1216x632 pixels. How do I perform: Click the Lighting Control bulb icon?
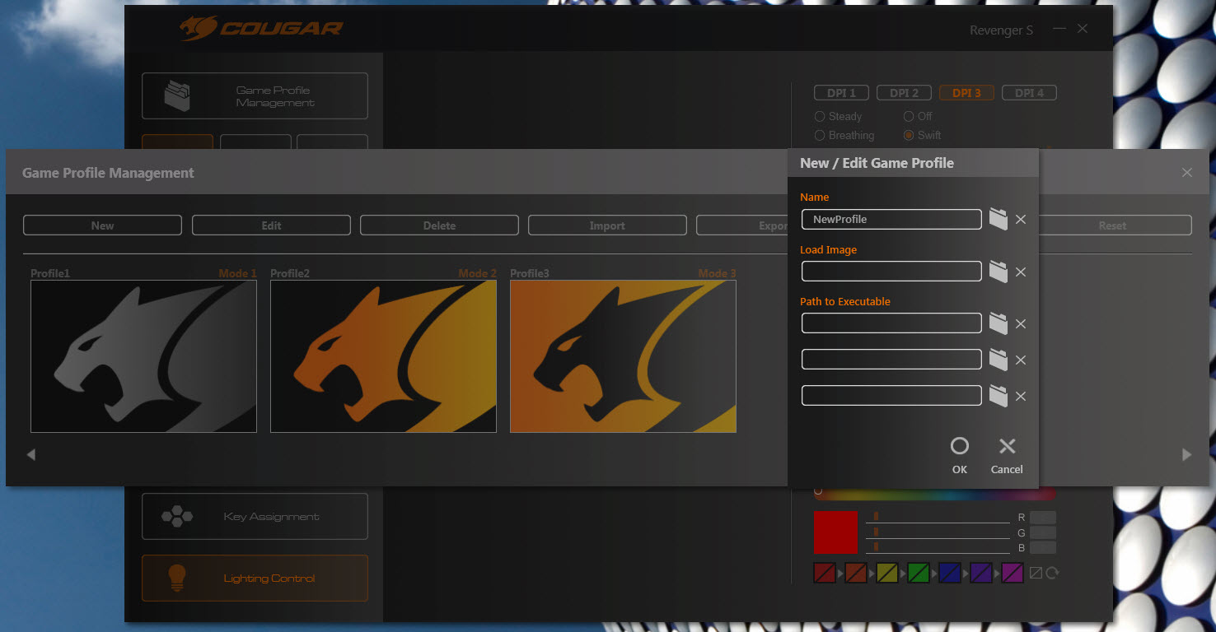pyautogui.click(x=177, y=578)
